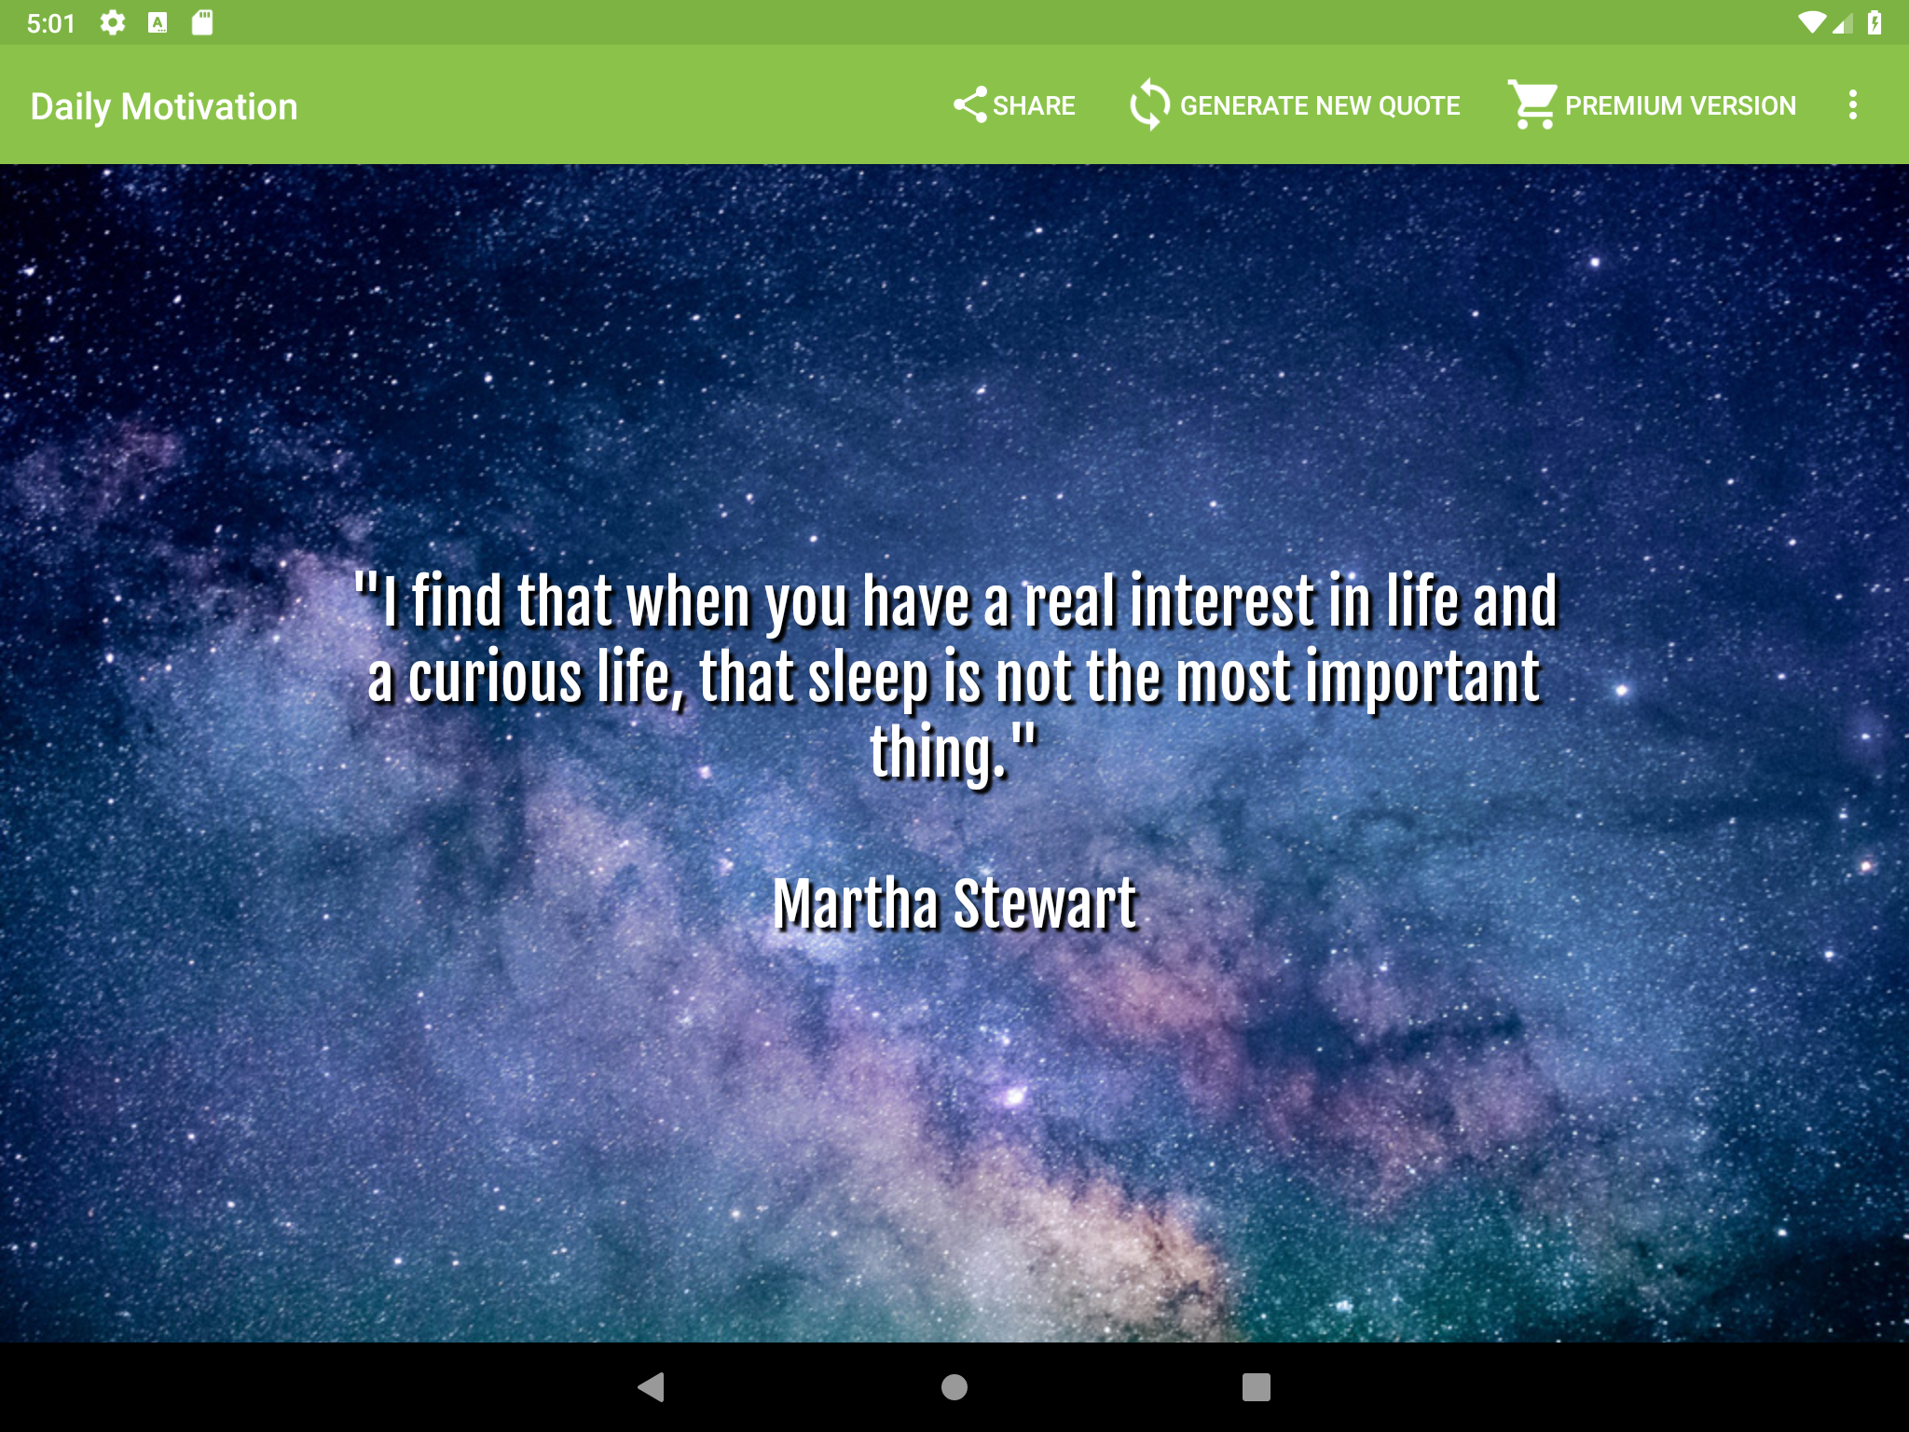The height and width of the screenshot is (1432, 1909).
Task: Tap the SD card status bar icon
Action: 202,22
